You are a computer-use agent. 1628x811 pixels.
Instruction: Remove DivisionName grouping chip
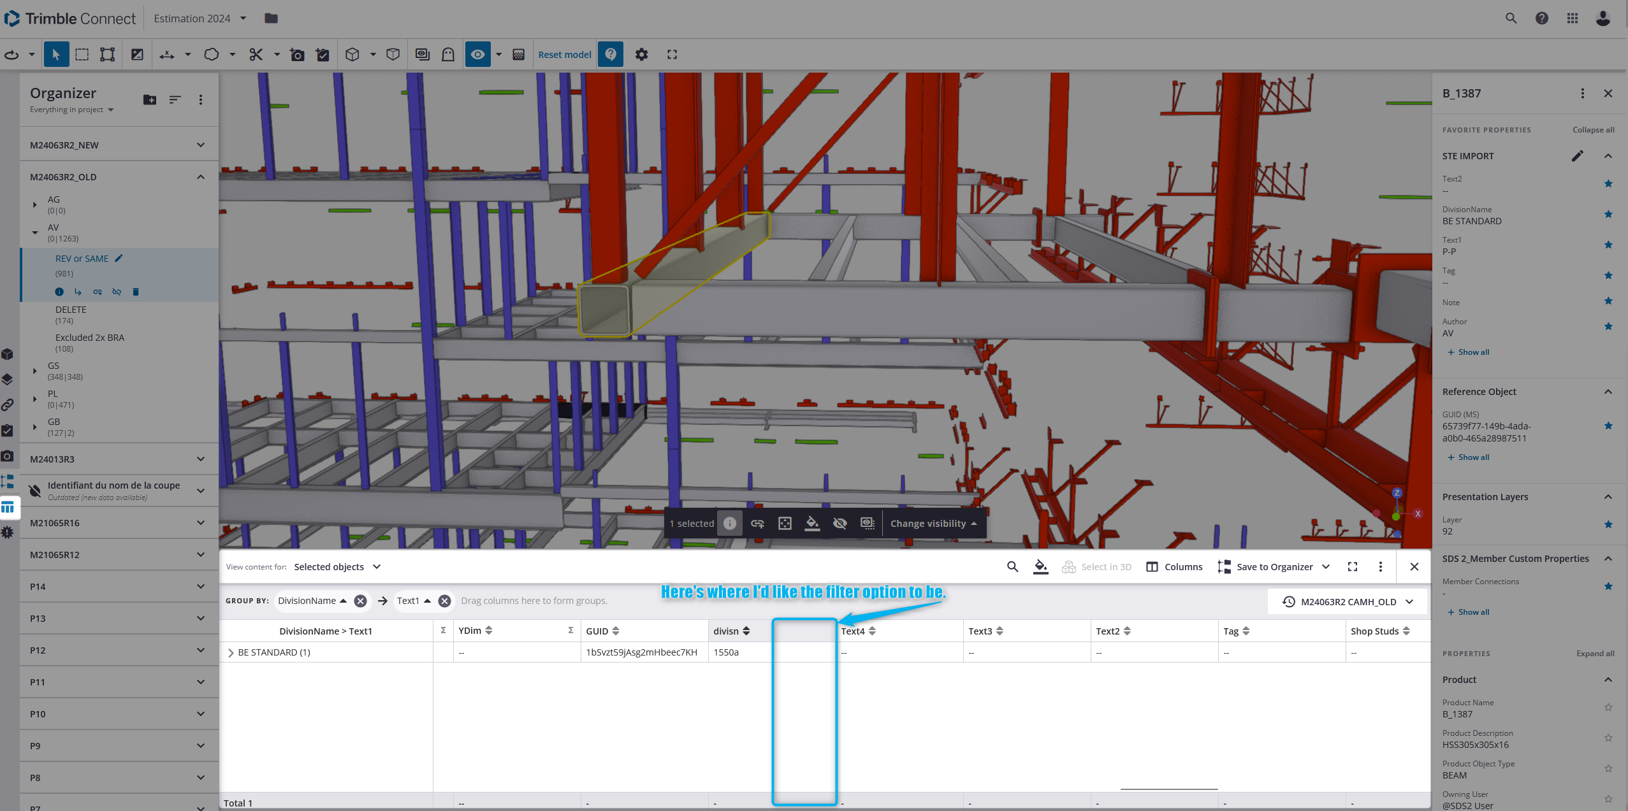pos(360,601)
